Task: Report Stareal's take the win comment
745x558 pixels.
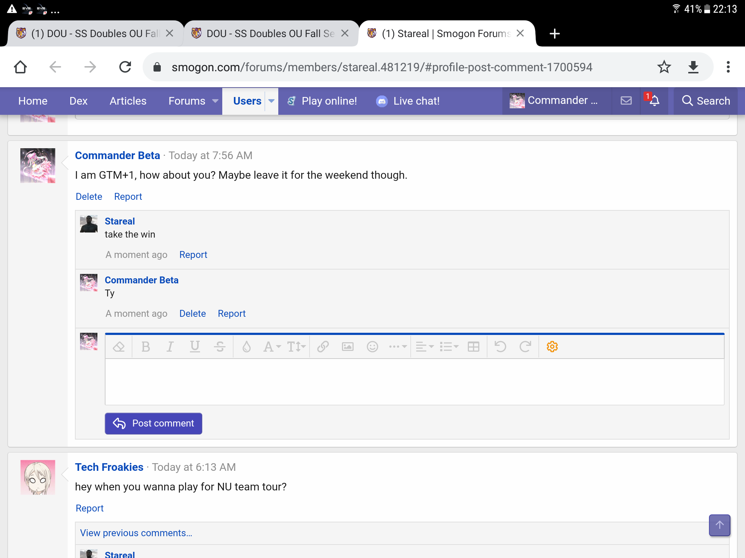Action: [x=193, y=255]
